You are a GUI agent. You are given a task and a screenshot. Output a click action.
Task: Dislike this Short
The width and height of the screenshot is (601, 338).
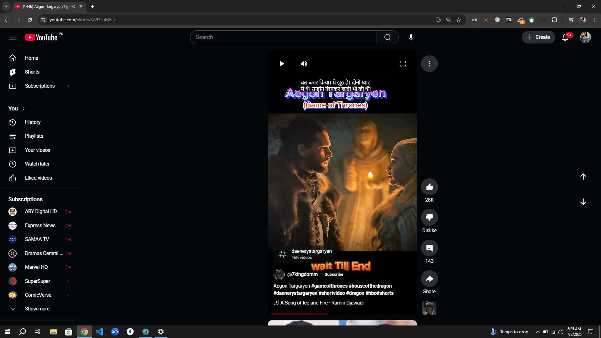point(429,217)
